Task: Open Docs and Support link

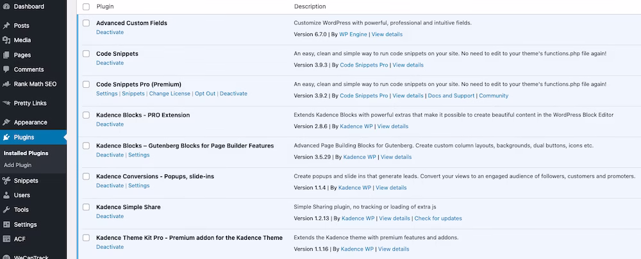Action: point(451,96)
